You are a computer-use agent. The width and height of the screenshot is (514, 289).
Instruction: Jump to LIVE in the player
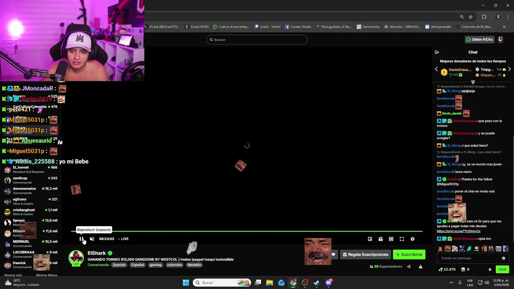click(x=123, y=239)
